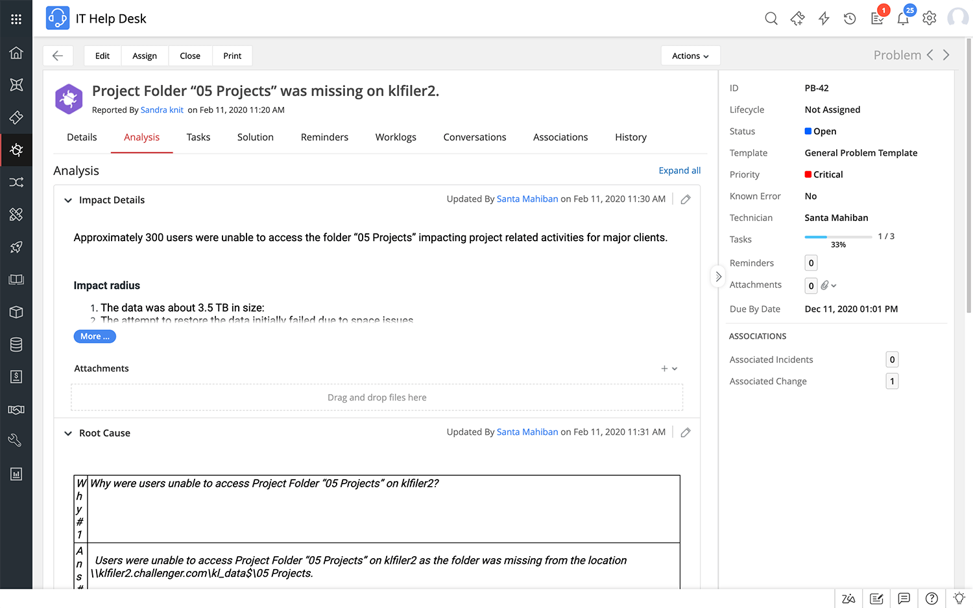Open the add attachment plus dropdown

669,368
